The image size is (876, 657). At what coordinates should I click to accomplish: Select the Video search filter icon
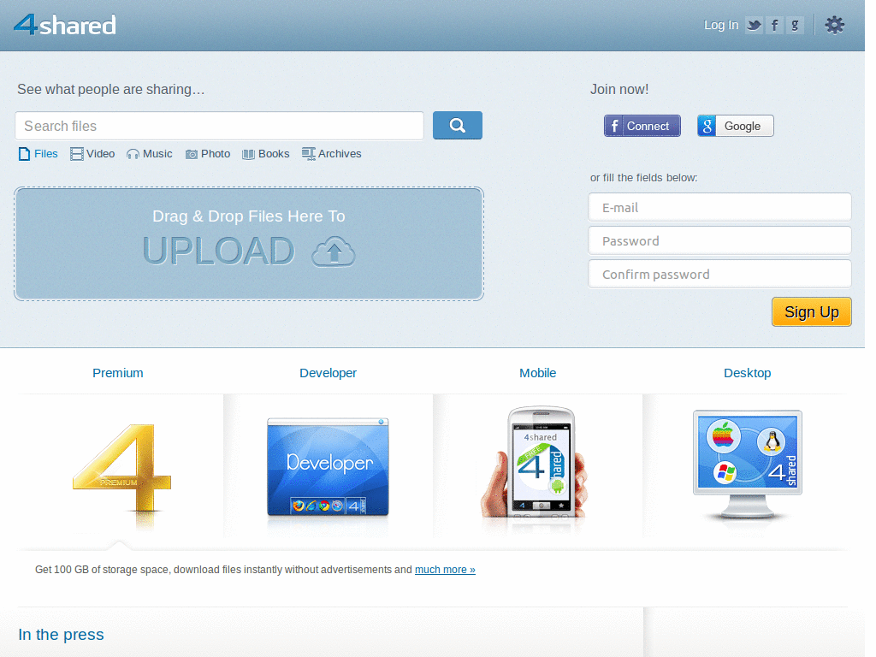pos(75,153)
